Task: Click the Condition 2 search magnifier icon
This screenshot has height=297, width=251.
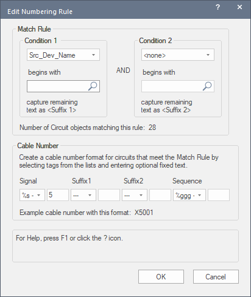Action: [x=207, y=86]
